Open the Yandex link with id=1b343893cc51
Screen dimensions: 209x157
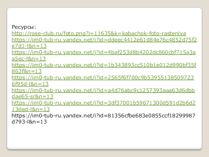[104, 65]
